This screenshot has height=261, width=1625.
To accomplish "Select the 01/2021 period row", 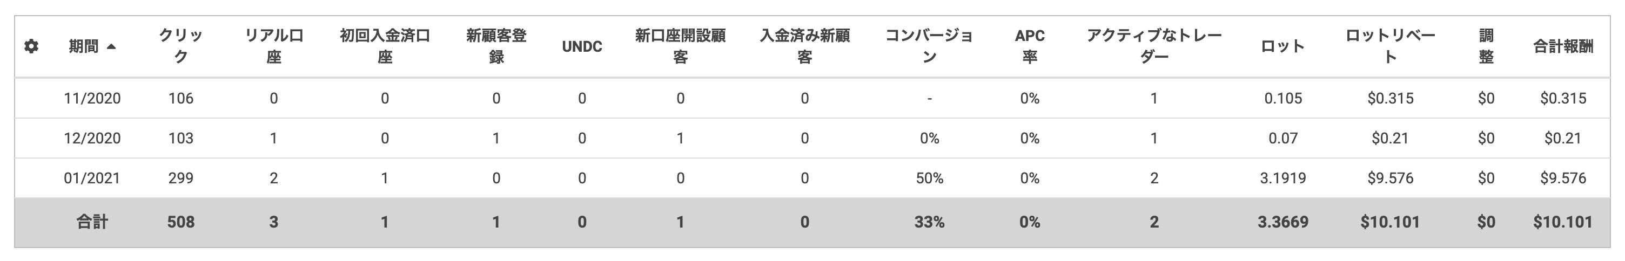I will pos(812,178).
